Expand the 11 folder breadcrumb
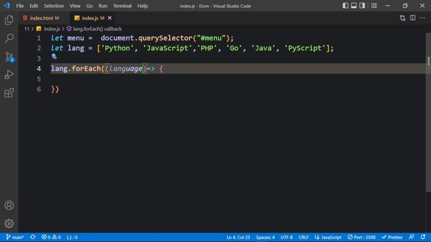The image size is (431, 242). (27, 29)
